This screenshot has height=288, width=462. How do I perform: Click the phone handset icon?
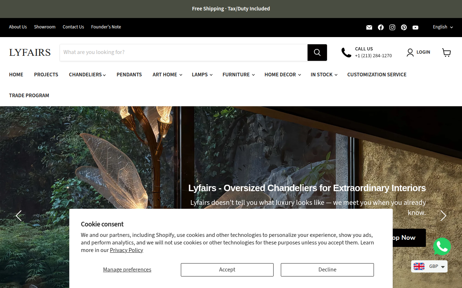[x=346, y=53]
